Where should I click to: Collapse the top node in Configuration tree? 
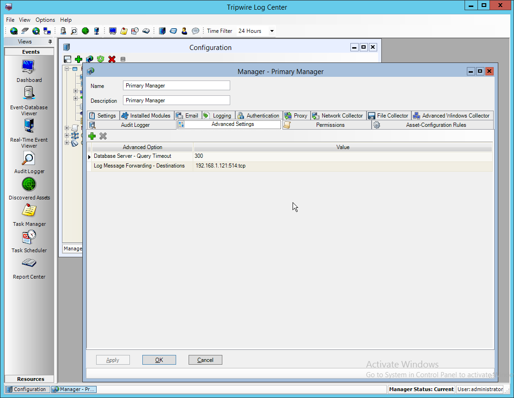(x=67, y=69)
